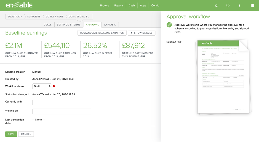
Task: Click the Approval workflow heading
Action: [188, 17]
